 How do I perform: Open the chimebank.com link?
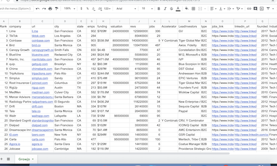42,69
